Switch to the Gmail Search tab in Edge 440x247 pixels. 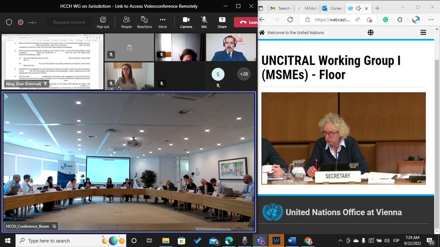(281, 8)
